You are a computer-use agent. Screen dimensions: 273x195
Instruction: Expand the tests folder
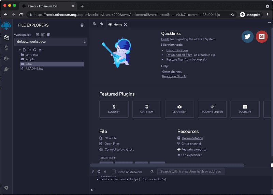click(x=52, y=64)
